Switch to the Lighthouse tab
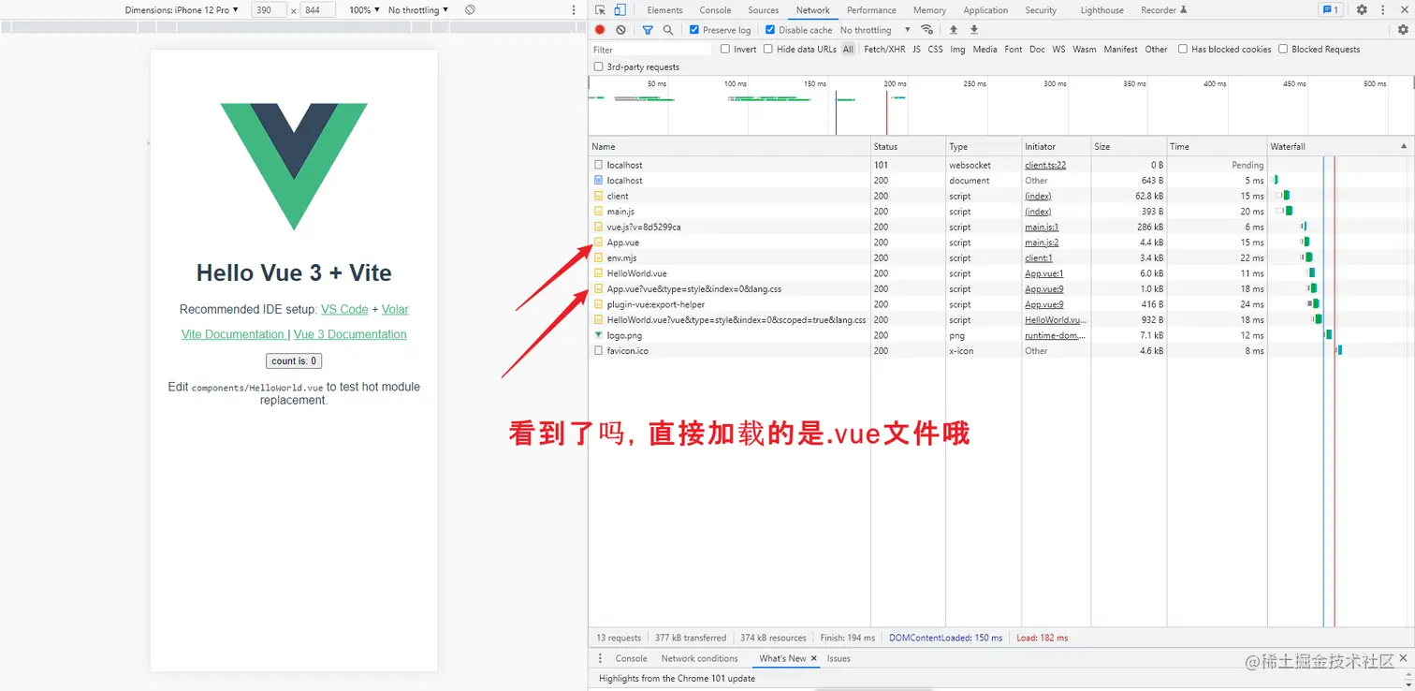The height and width of the screenshot is (691, 1415). pyautogui.click(x=1101, y=10)
